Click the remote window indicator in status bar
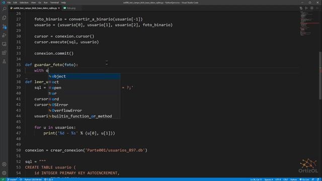The height and width of the screenshot is (181, 322). pos(3,179)
